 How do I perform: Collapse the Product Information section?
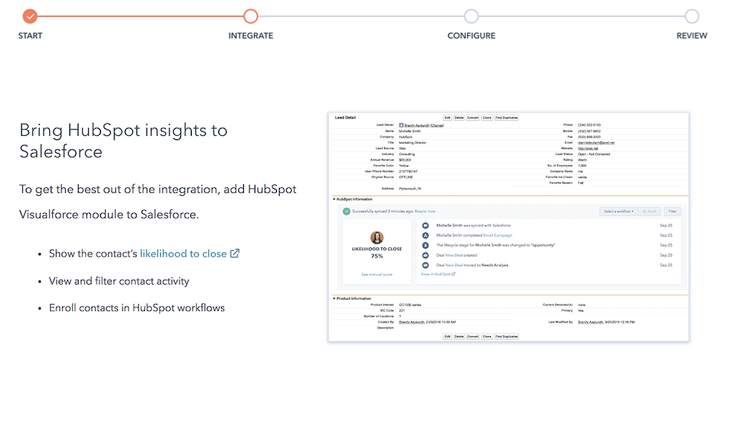point(334,298)
